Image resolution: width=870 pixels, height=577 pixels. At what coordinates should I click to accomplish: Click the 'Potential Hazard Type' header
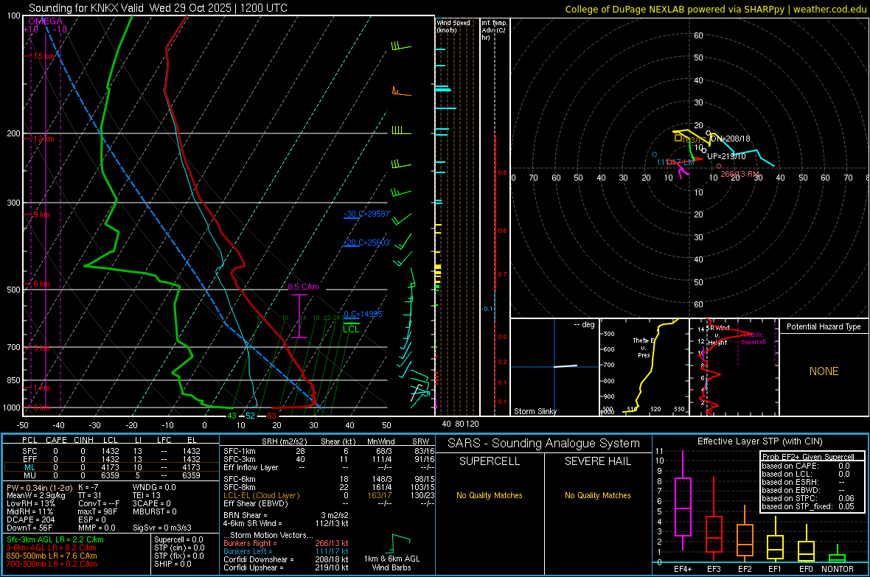824,326
